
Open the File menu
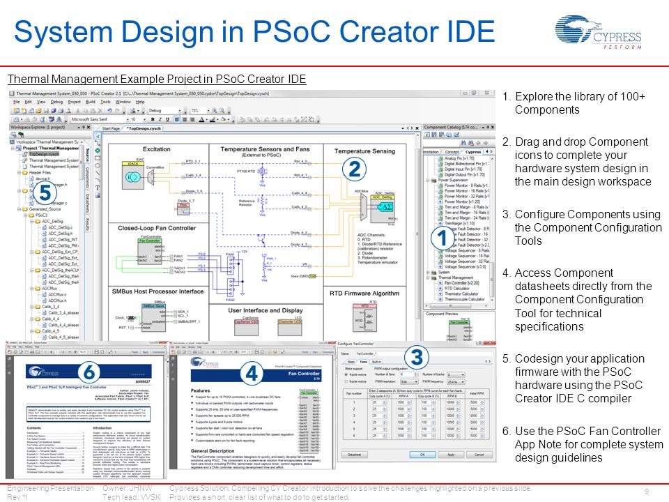[16, 102]
